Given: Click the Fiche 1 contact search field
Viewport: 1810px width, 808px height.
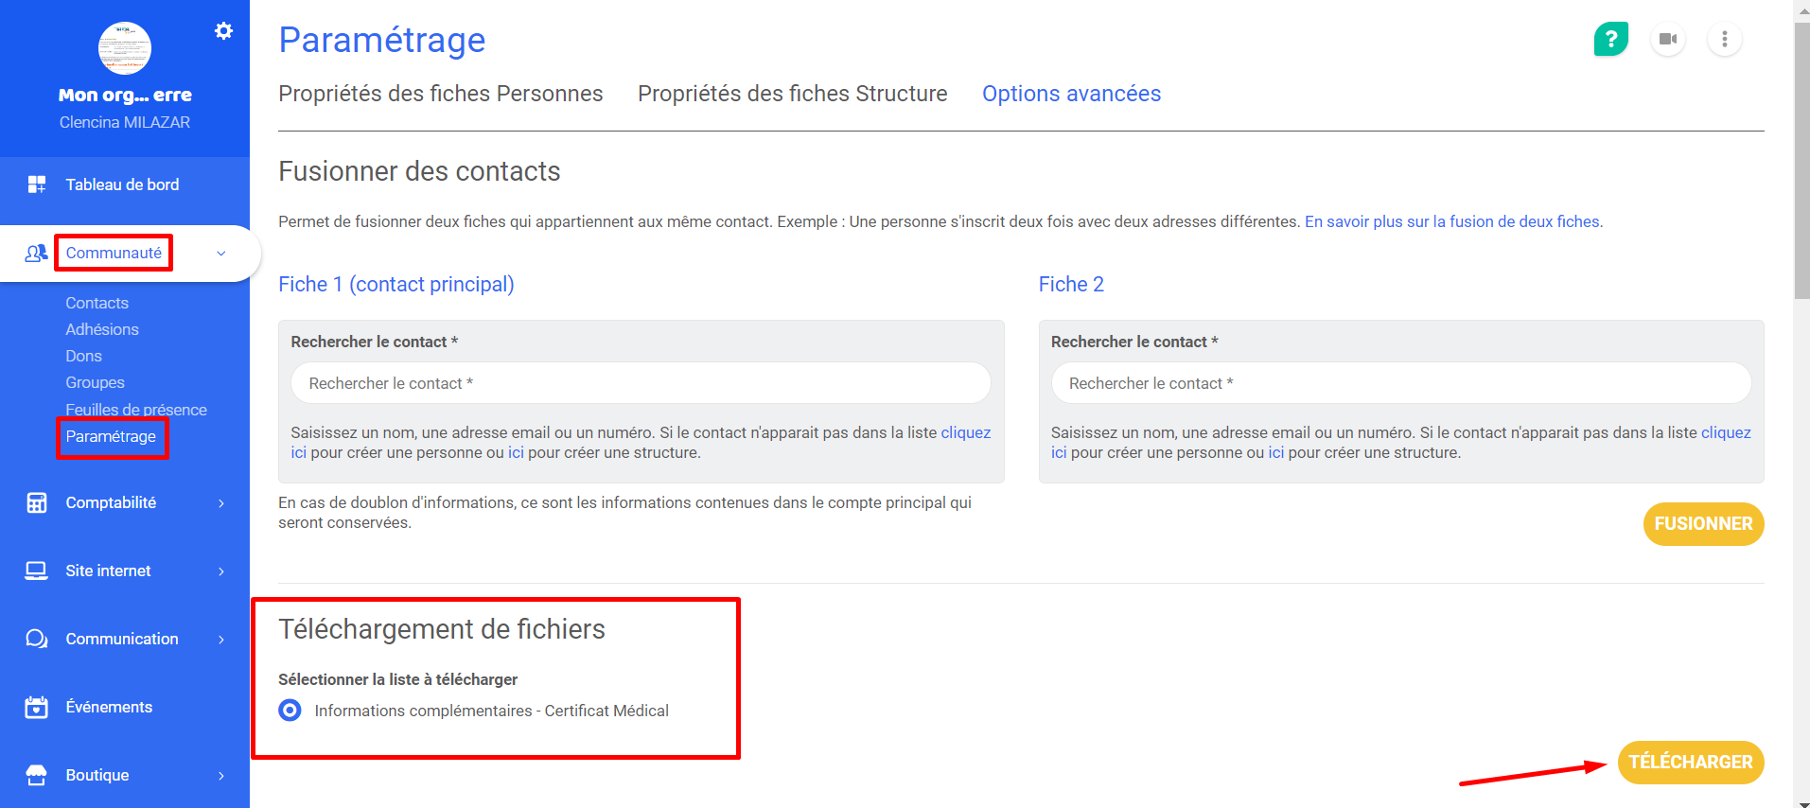Looking at the screenshot, I should 641,383.
